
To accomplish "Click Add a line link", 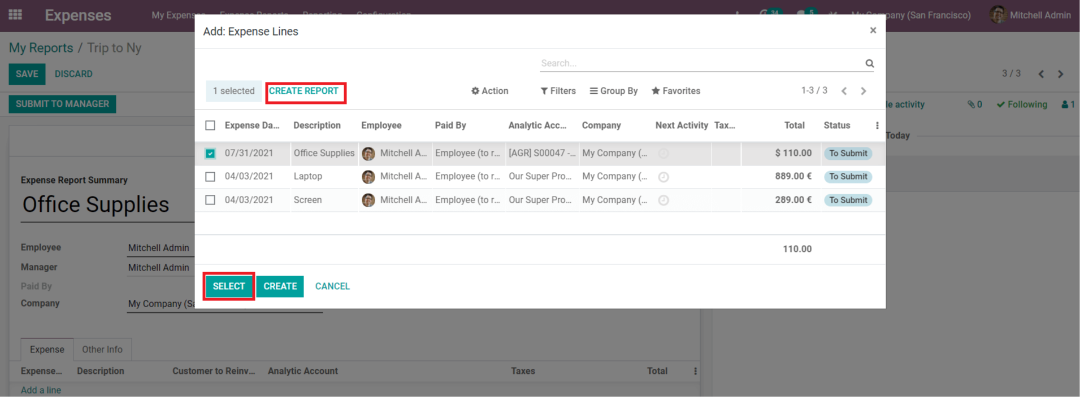I will click(41, 390).
